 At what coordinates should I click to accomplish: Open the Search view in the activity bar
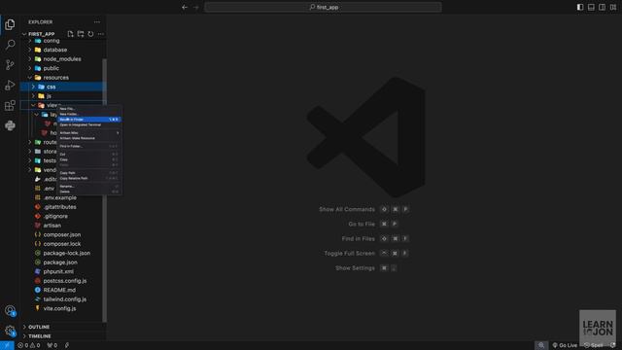pyautogui.click(x=10, y=45)
